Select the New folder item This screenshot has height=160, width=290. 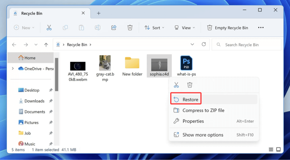pos(132,67)
